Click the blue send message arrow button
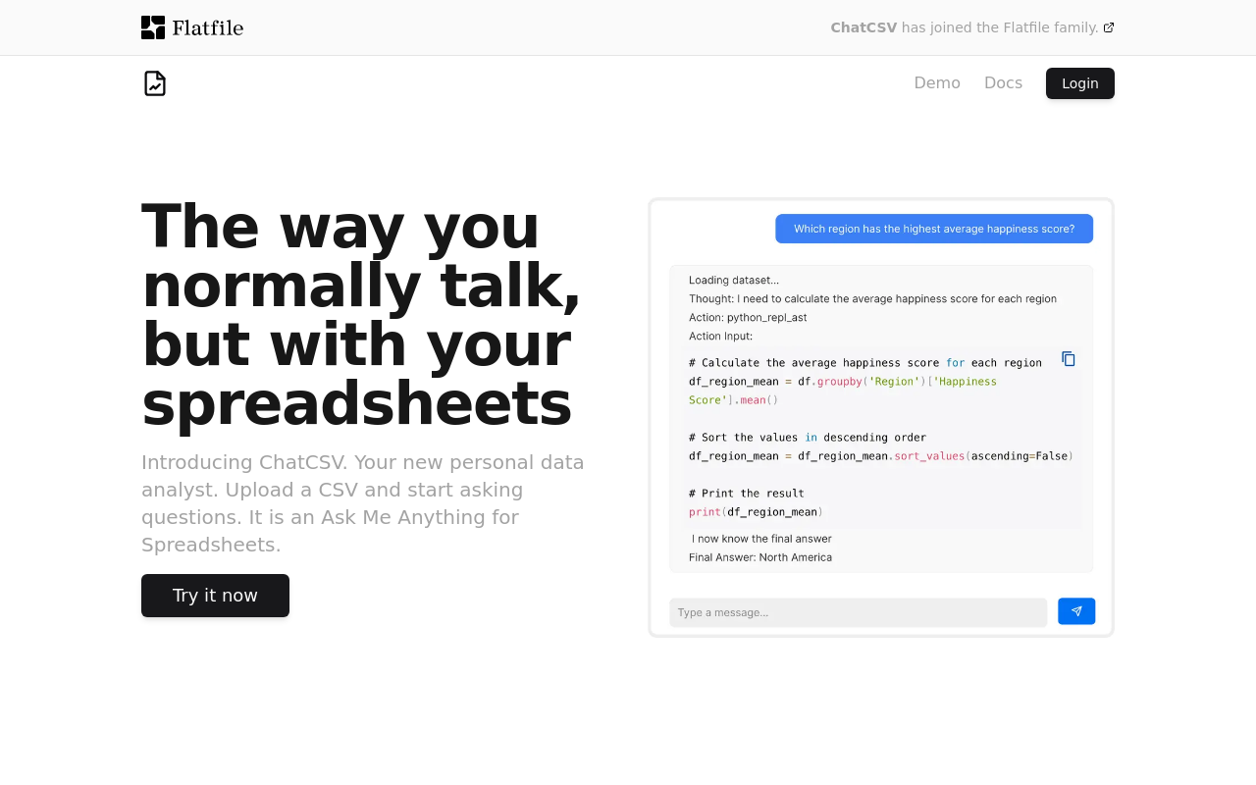 pos(1076,611)
